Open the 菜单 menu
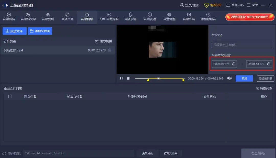The image size is (276, 158). (x=252, y=5)
